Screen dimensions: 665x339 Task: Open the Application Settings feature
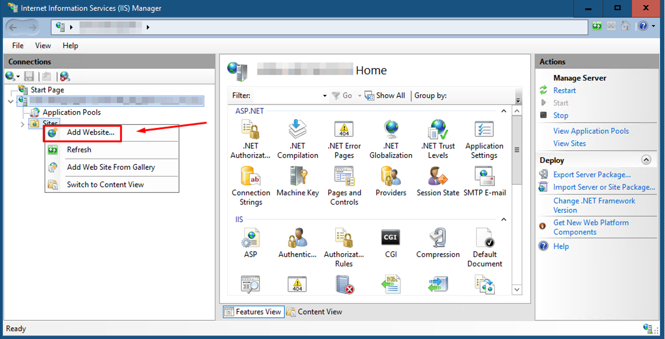(x=484, y=140)
